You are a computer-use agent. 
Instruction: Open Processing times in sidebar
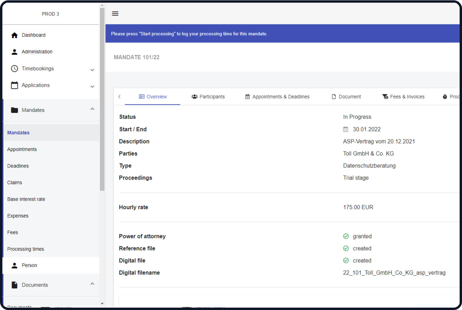[x=26, y=249]
